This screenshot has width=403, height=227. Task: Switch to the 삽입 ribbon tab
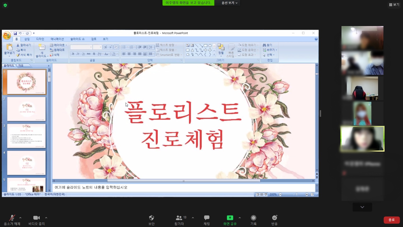coord(27,39)
